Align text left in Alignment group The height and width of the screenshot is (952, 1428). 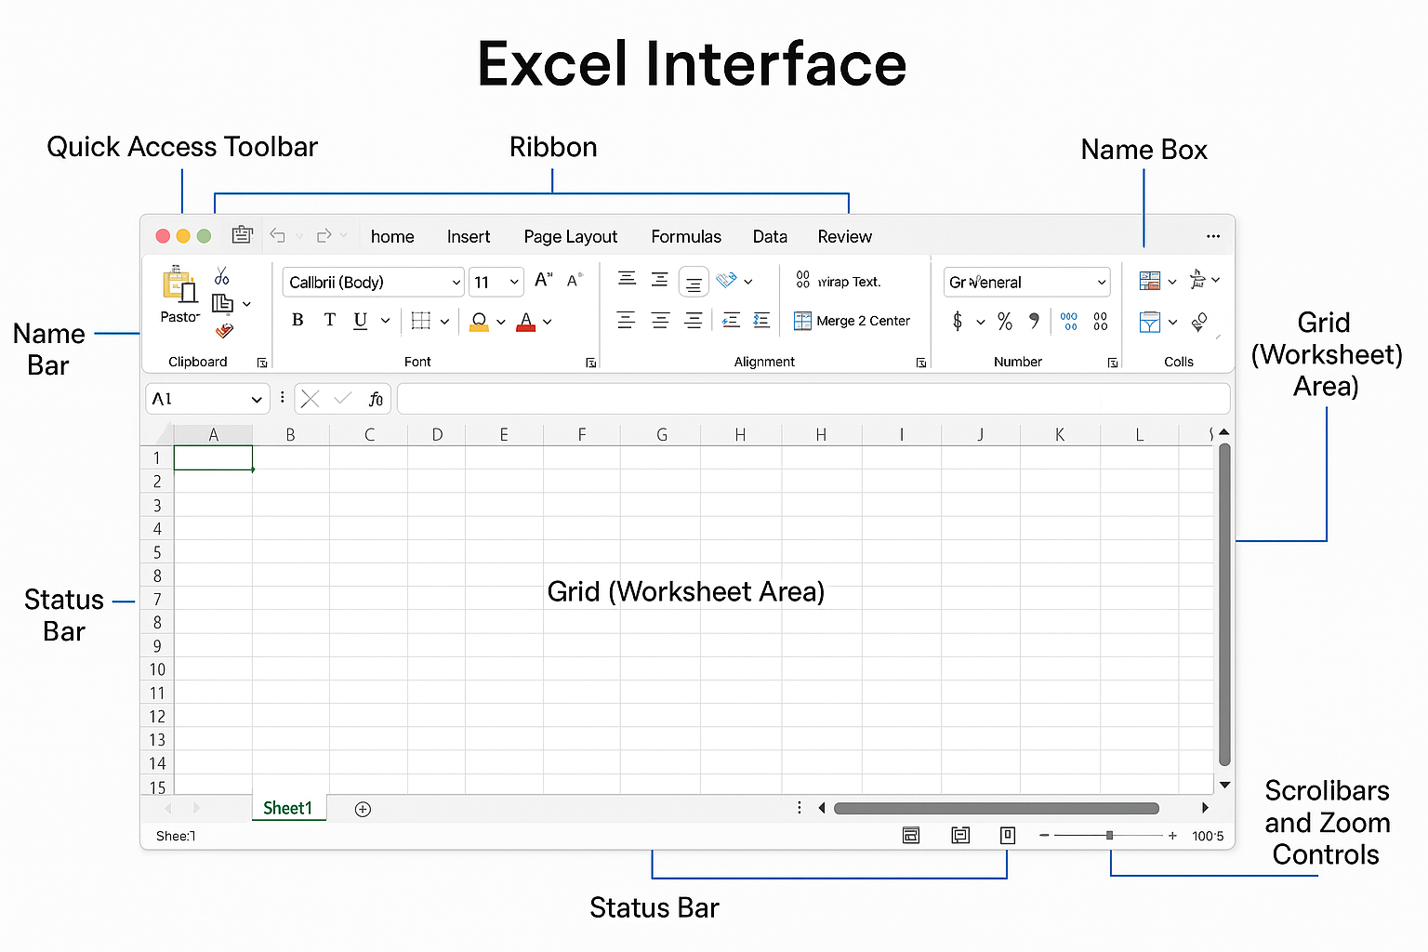point(627,321)
